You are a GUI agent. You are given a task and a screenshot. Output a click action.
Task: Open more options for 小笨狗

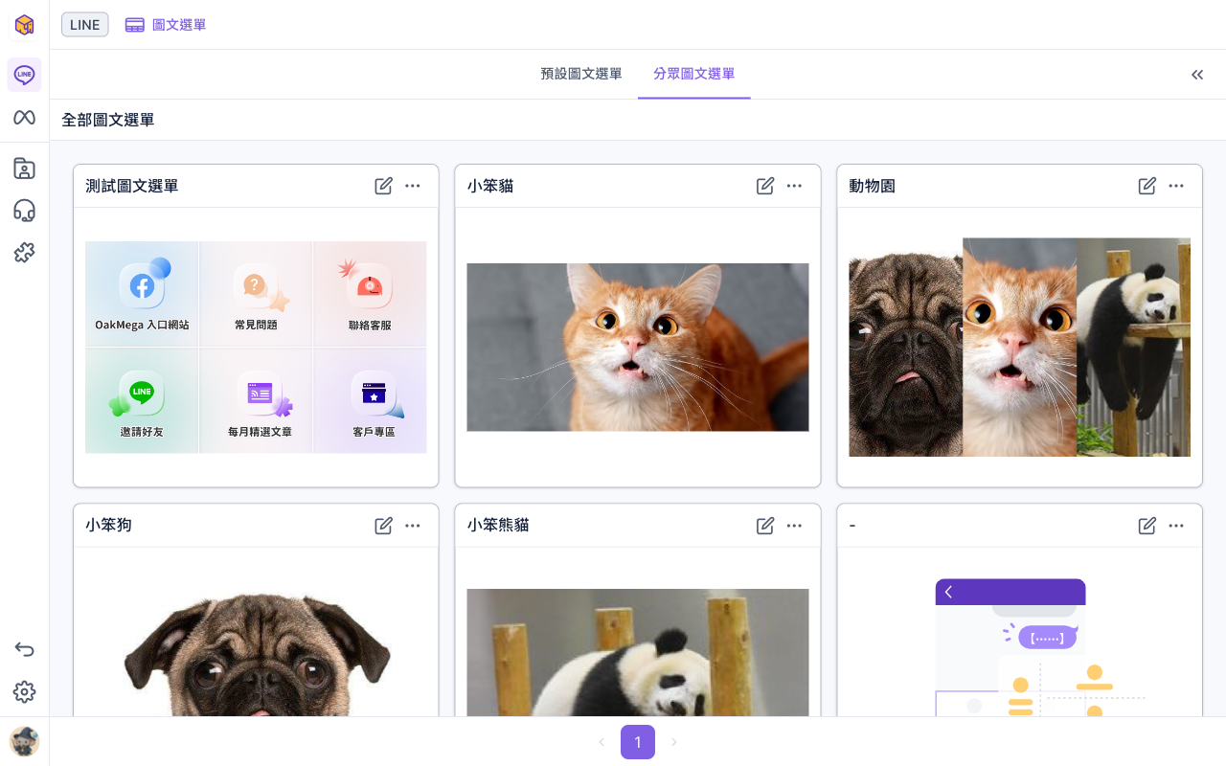(x=413, y=525)
